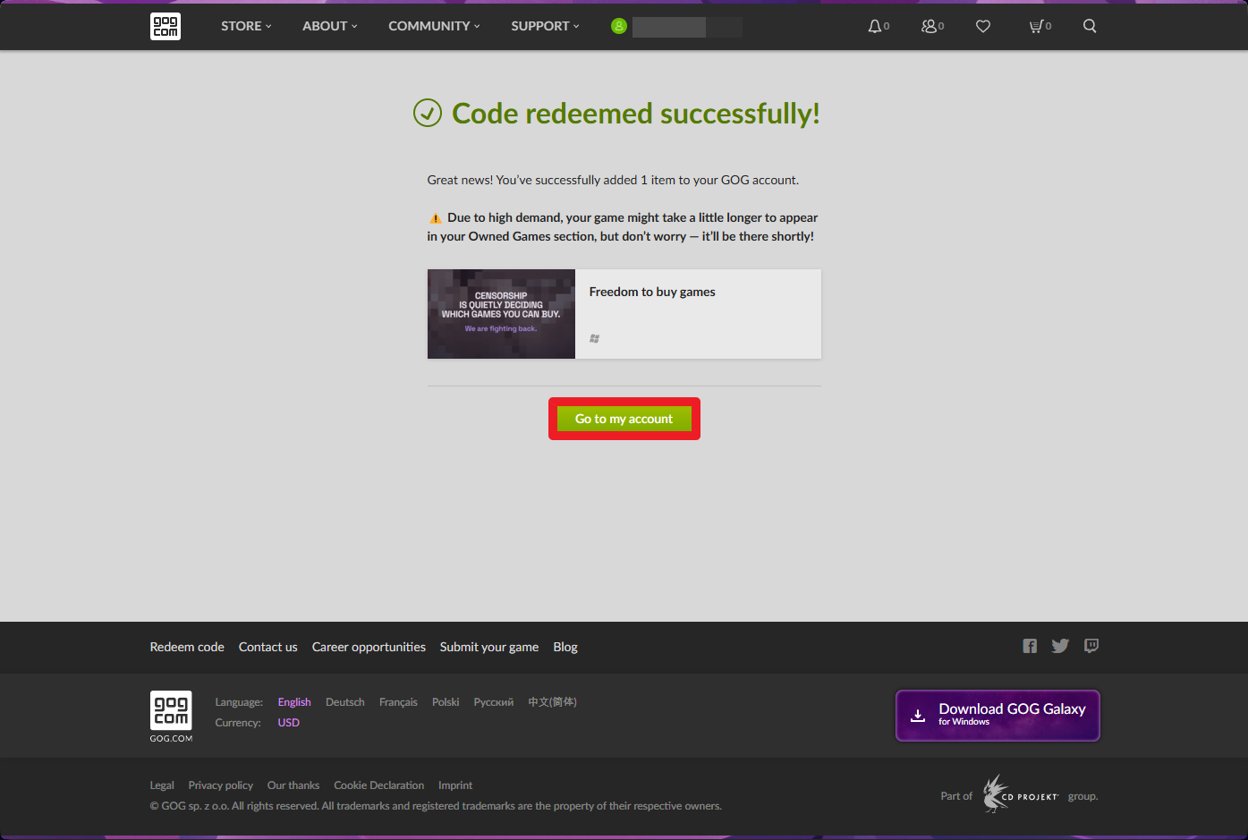Switch language to Polski

click(446, 702)
